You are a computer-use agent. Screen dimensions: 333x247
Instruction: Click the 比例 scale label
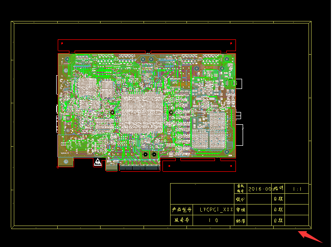[x=278, y=188]
